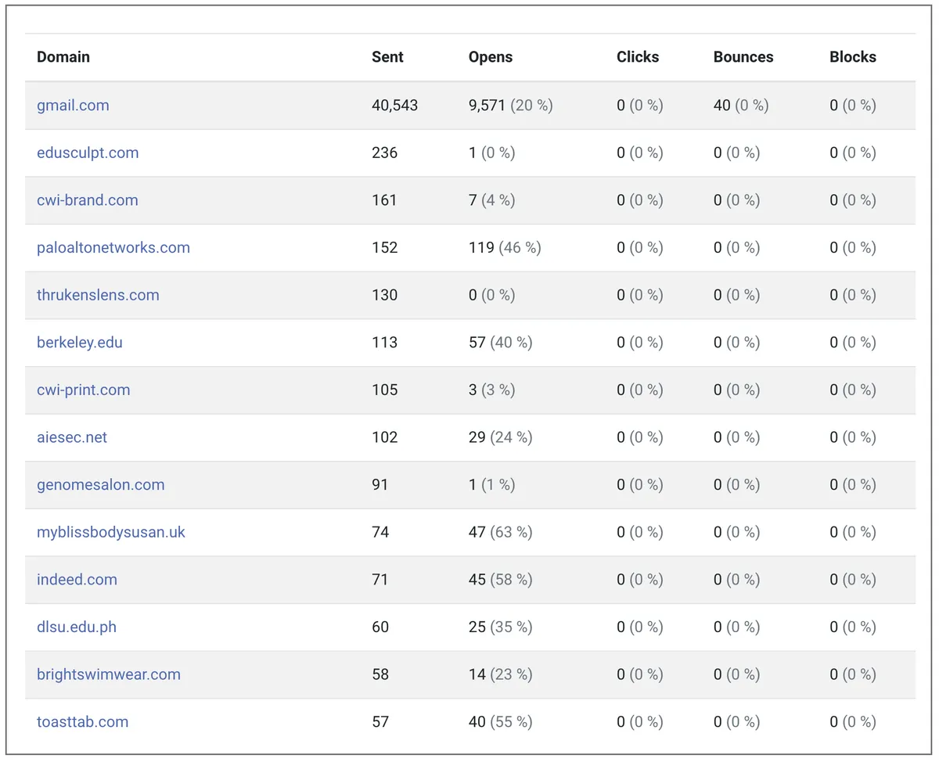939x762 pixels.
Task: Open the berkeley.edu domain link
Action: point(80,343)
